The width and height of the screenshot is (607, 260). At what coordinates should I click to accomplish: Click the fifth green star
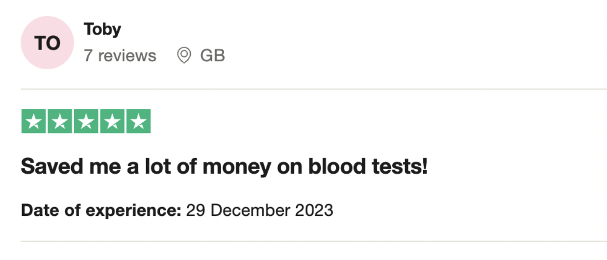[138, 122]
